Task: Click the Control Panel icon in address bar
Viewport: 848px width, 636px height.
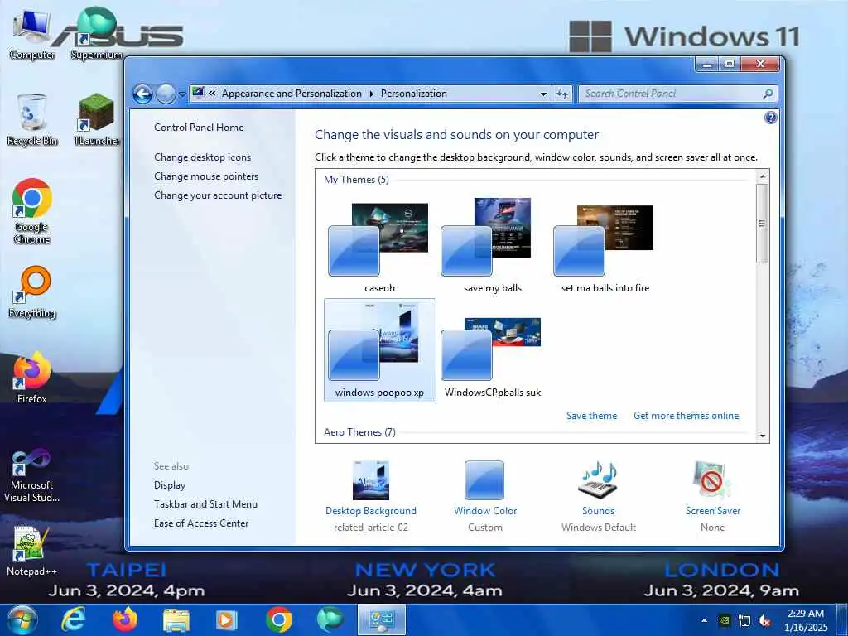Action: [198, 93]
